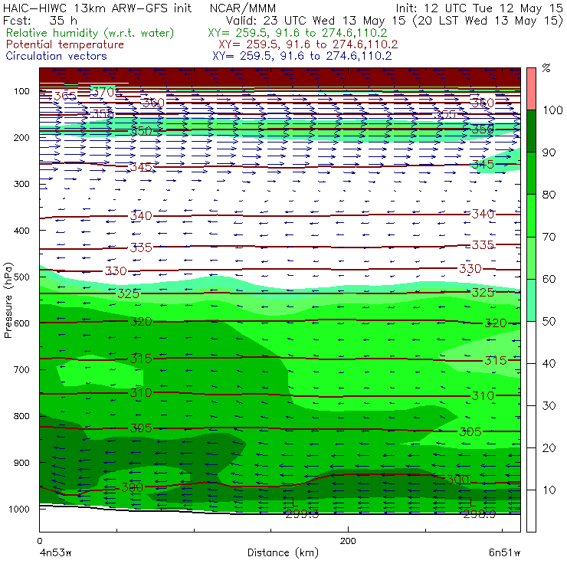Select the red XY= 259.5, 91.6 coordinates line
The width and height of the screenshot is (567, 567).
pos(308,44)
